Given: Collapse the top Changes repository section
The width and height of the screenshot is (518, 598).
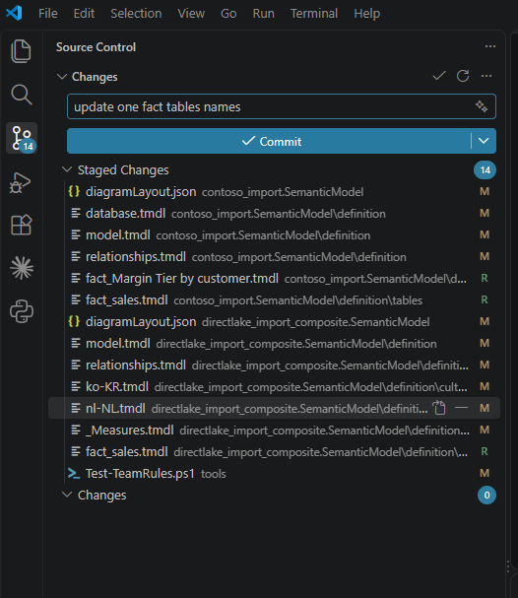Looking at the screenshot, I should (62, 77).
